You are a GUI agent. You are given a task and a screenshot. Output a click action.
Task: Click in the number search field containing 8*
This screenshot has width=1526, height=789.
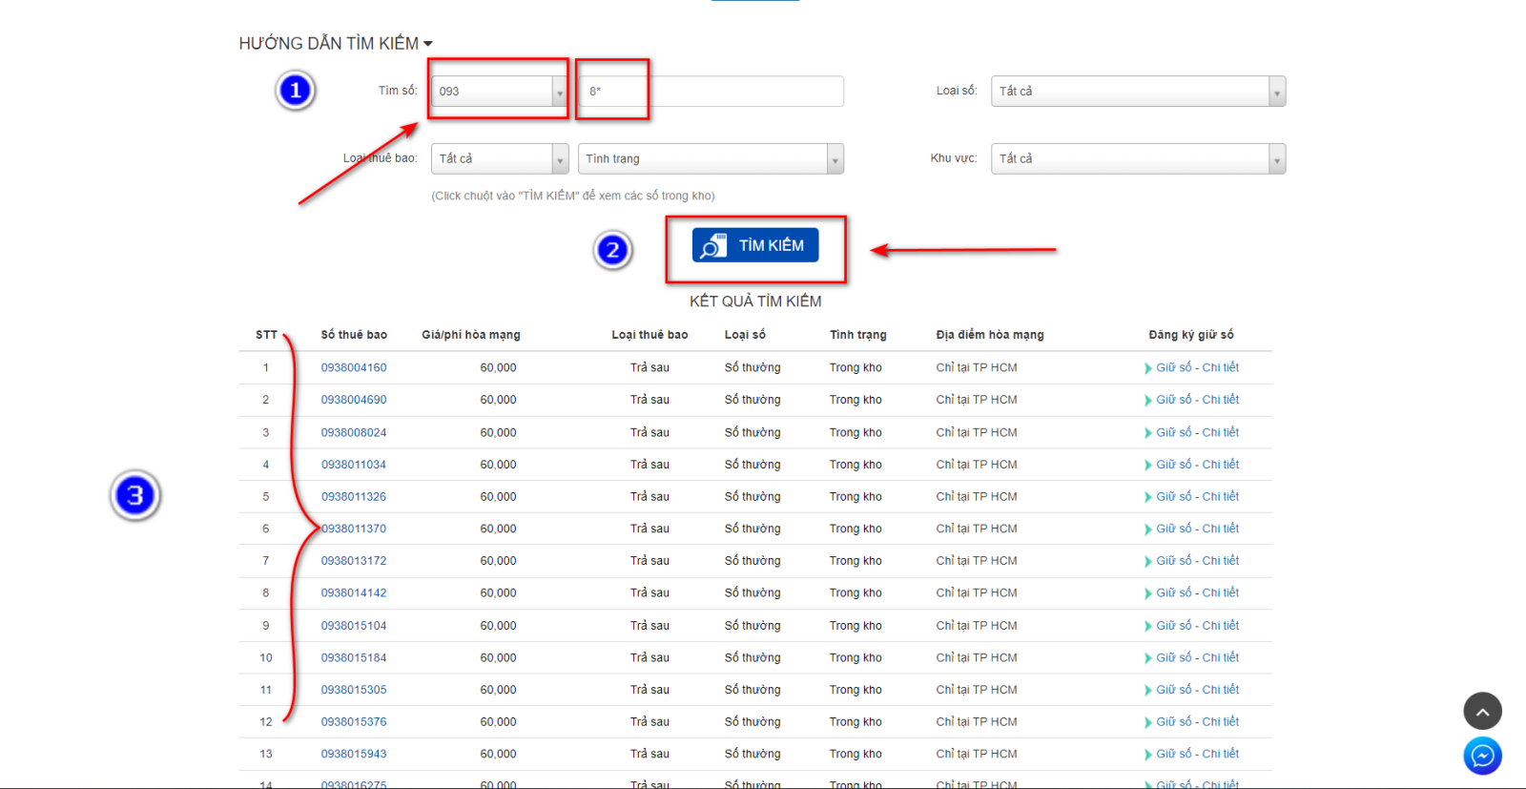[711, 92]
